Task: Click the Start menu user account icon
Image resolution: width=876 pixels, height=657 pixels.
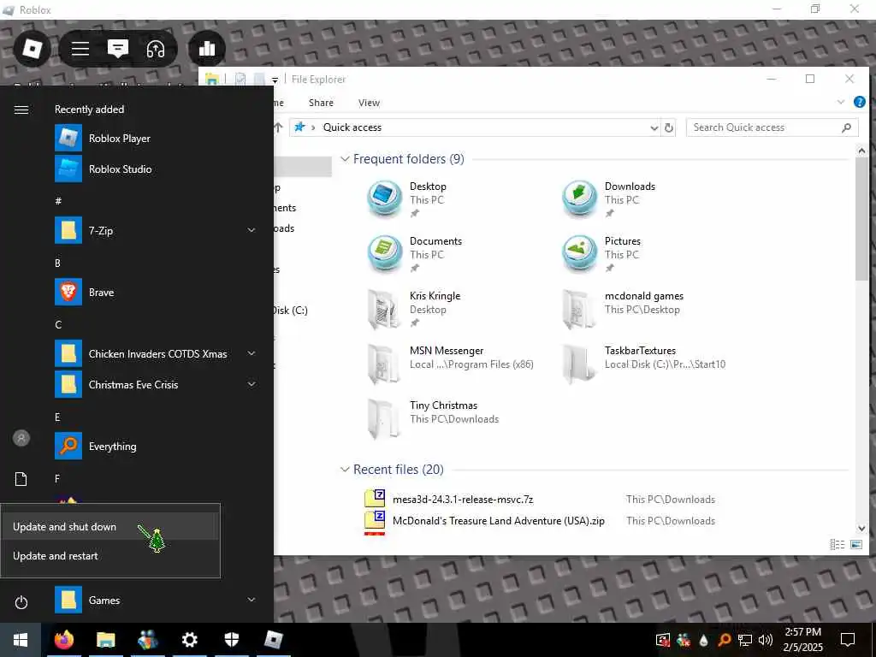Action: click(x=21, y=439)
